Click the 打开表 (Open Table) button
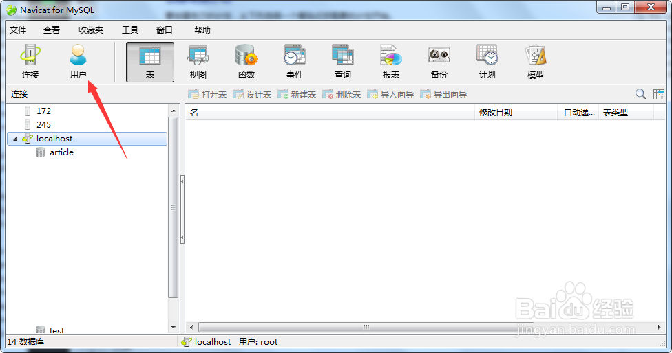The image size is (672, 353). tap(207, 95)
